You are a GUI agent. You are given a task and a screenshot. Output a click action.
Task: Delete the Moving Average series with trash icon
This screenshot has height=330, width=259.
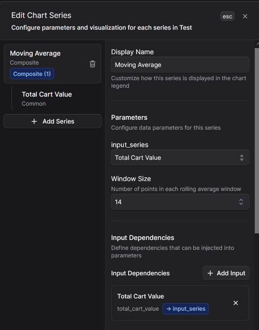tap(92, 64)
